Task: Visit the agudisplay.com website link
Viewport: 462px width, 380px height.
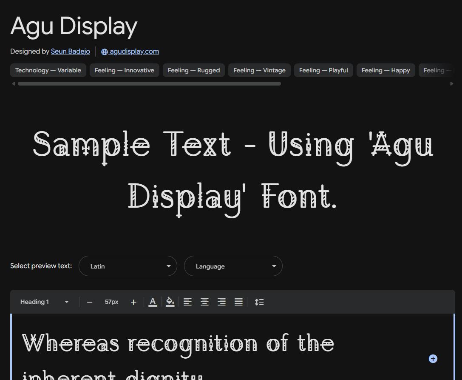Action: pos(130,51)
